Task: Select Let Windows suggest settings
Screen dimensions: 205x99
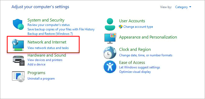Action: click(x=140, y=67)
